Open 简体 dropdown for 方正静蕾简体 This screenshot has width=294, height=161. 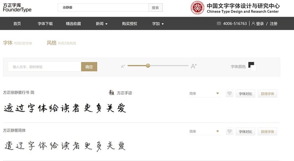pyautogui.click(x=205, y=131)
